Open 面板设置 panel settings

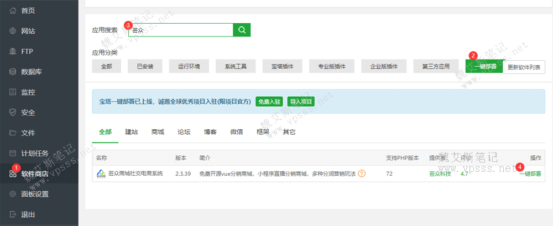[35, 194]
